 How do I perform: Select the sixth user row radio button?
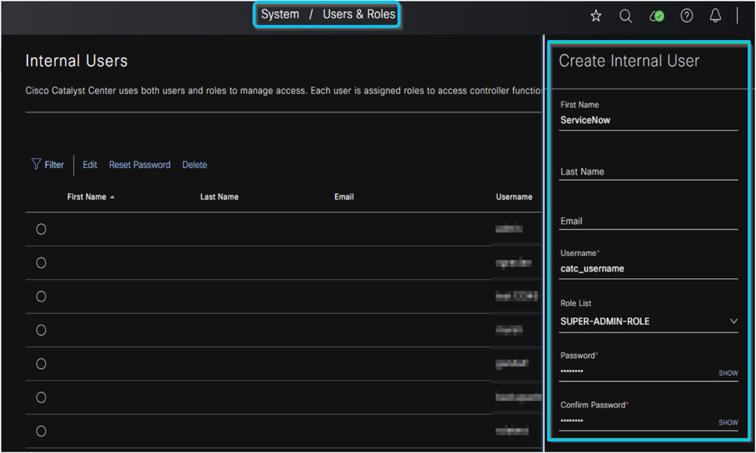[x=41, y=398]
